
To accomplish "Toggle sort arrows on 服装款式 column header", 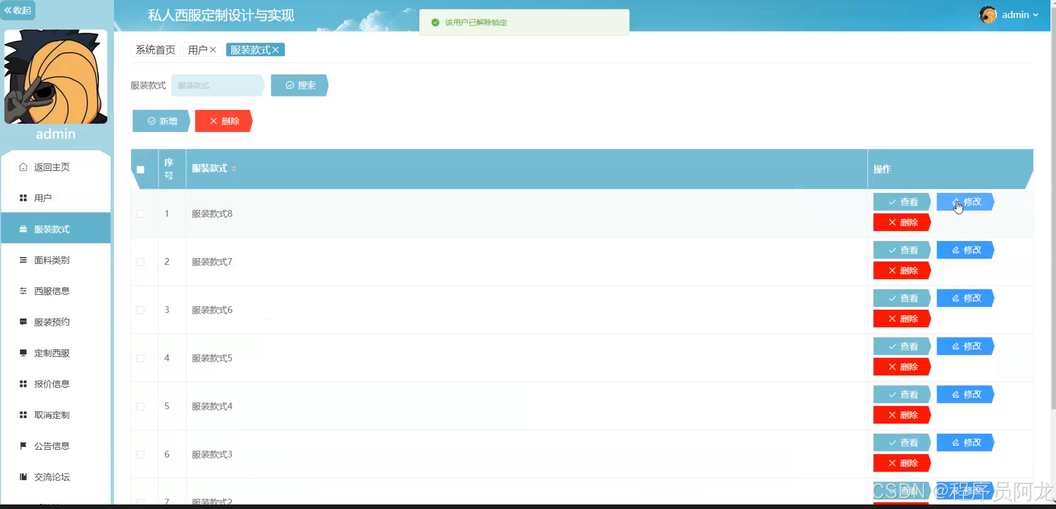I will coord(234,169).
